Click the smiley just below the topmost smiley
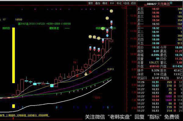 coord(107,18)
